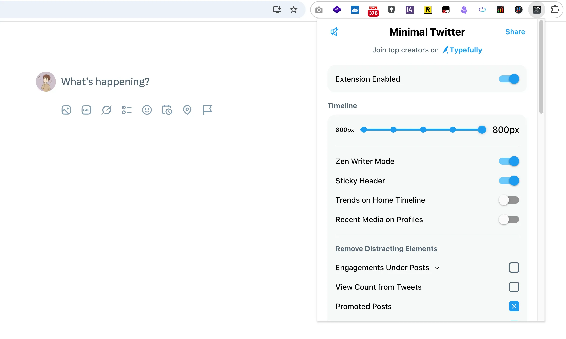Click the Minimal Twitter extension icon

point(537,10)
